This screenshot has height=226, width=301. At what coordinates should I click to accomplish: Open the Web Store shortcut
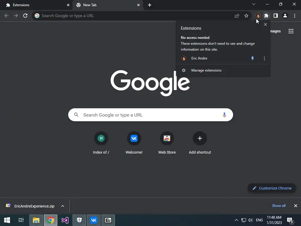click(x=167, y=143)
